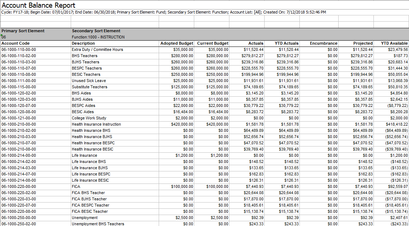Select account code 06-1000-110-00-00

pos(19,49)
